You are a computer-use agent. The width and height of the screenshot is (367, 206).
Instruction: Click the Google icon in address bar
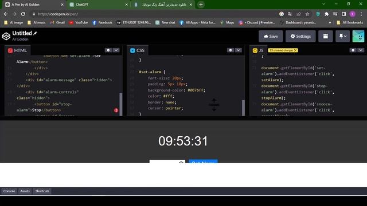pyautogui.click(x=282, y=14)
